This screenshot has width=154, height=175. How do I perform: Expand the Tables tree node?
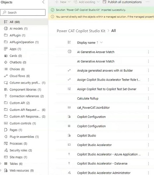click(x=1, y=164)
